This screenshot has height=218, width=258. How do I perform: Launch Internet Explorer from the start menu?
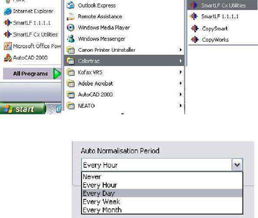28,11
